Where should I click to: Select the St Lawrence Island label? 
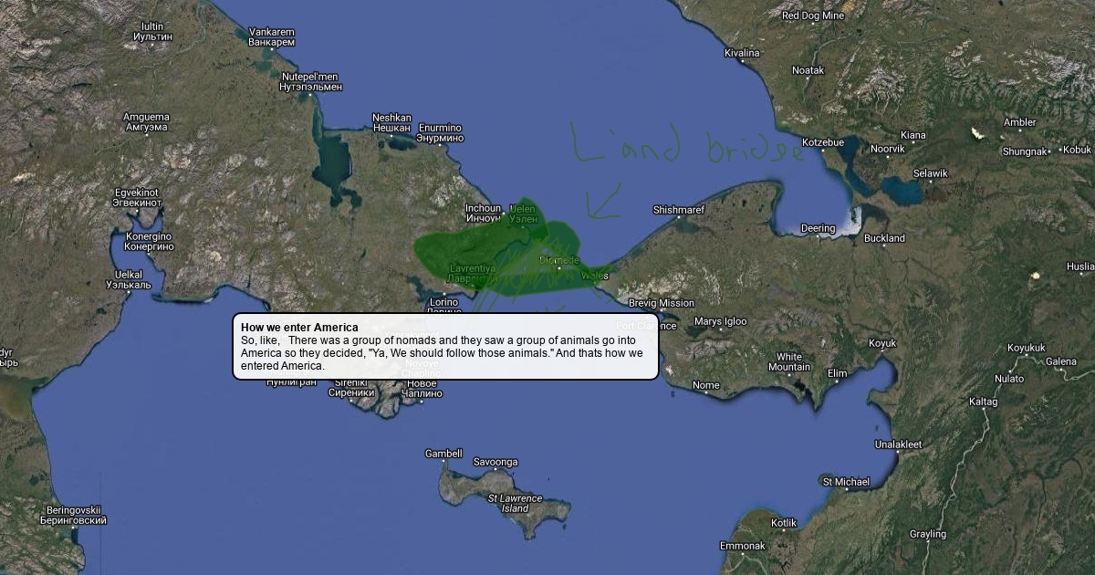[515, 503]
